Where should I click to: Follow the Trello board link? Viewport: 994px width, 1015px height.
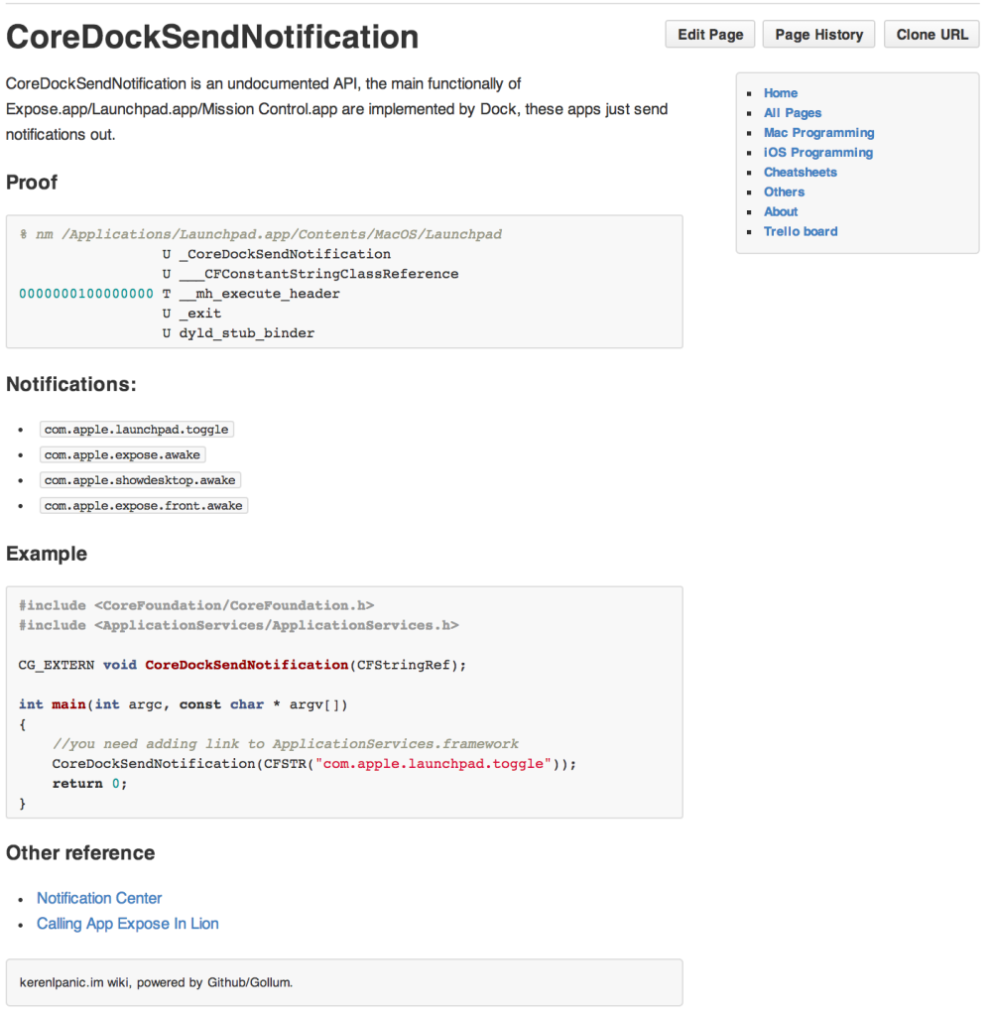(801, 232)
